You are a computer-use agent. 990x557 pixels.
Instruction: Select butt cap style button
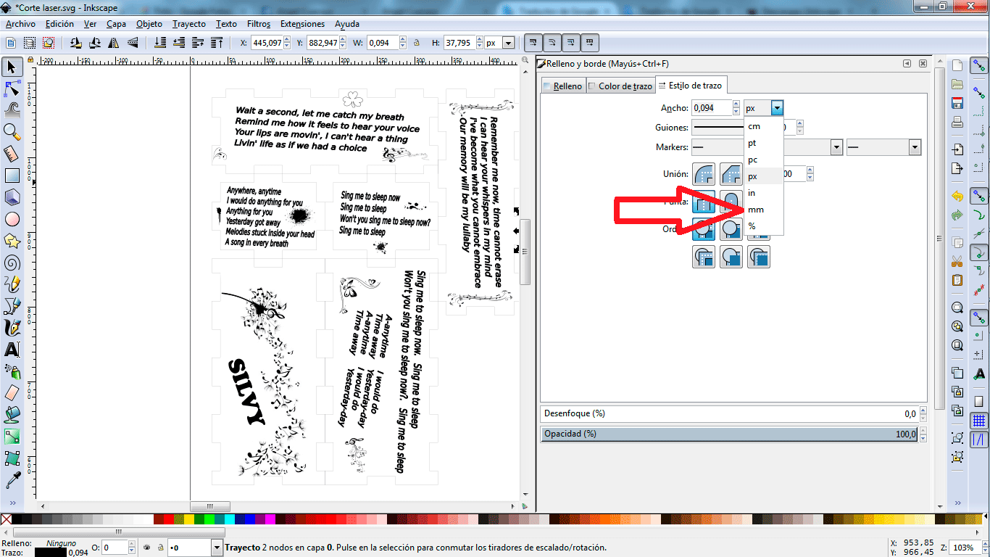click(x=704, y=202)
